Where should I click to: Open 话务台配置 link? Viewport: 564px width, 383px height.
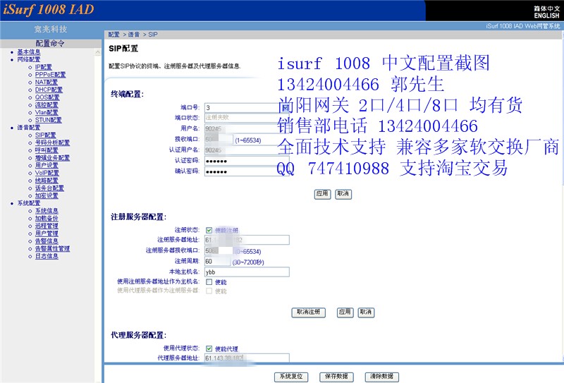[x=49, y=188]
